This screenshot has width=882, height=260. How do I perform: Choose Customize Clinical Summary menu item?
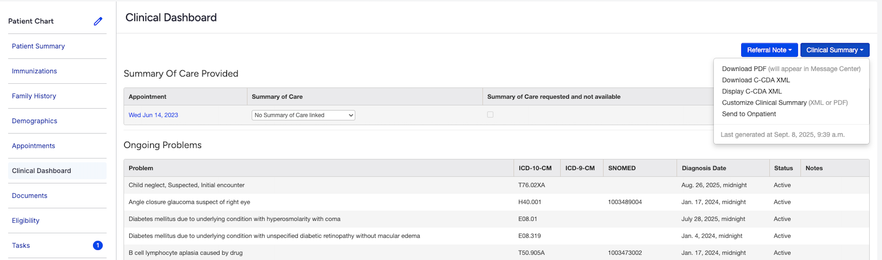click(764, 102)
